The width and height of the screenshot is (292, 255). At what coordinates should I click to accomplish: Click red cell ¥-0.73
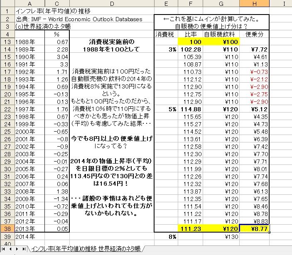pyautogui.click(x=254, y=72)
